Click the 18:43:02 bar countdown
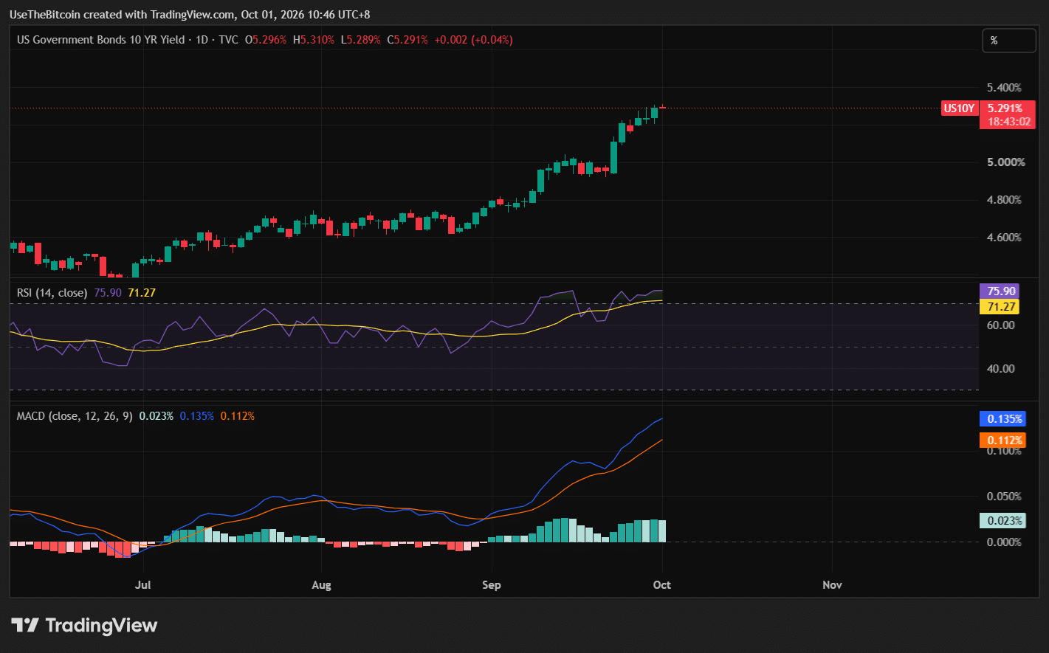Viewport: 1049px width, 653px height. click(x=1009, y=122)
